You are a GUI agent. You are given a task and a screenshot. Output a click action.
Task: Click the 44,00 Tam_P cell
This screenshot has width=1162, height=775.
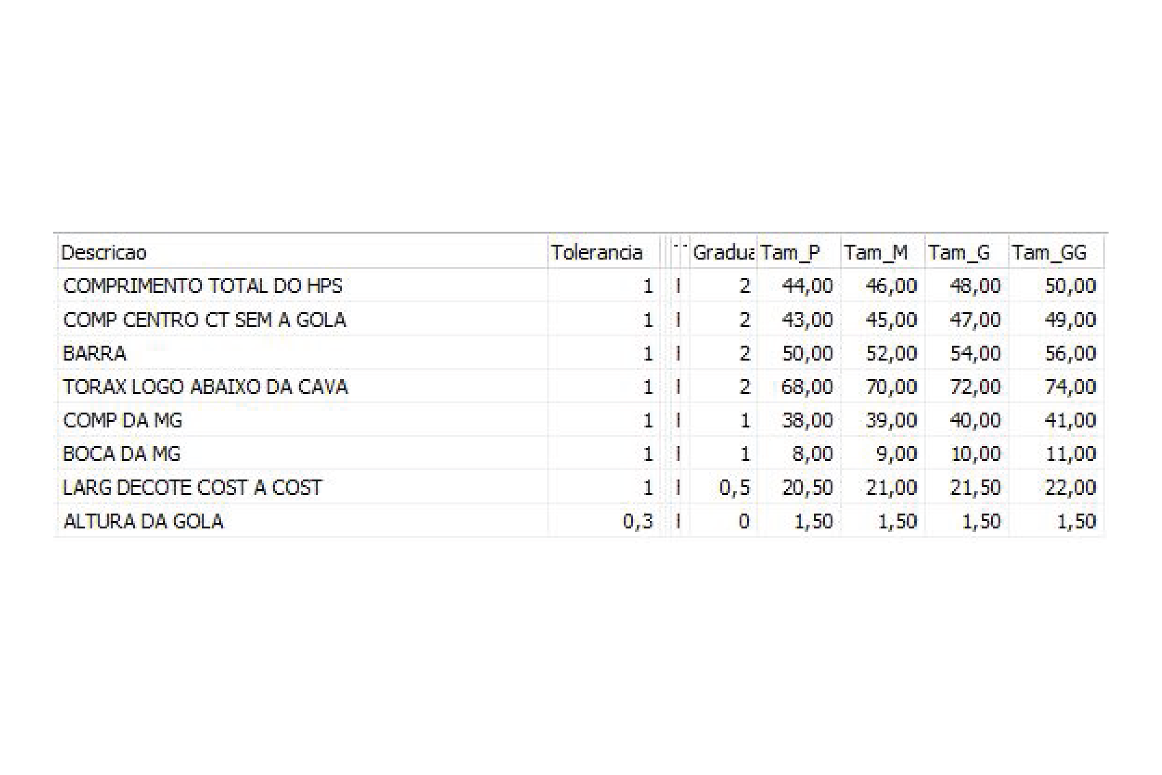click(798, 286)
